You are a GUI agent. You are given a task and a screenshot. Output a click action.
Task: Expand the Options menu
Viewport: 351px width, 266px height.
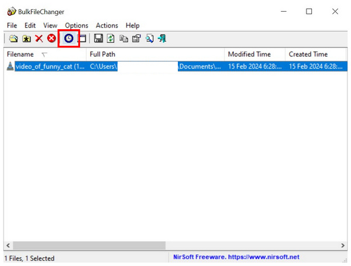pyautogui.click(x=77, y=25)
